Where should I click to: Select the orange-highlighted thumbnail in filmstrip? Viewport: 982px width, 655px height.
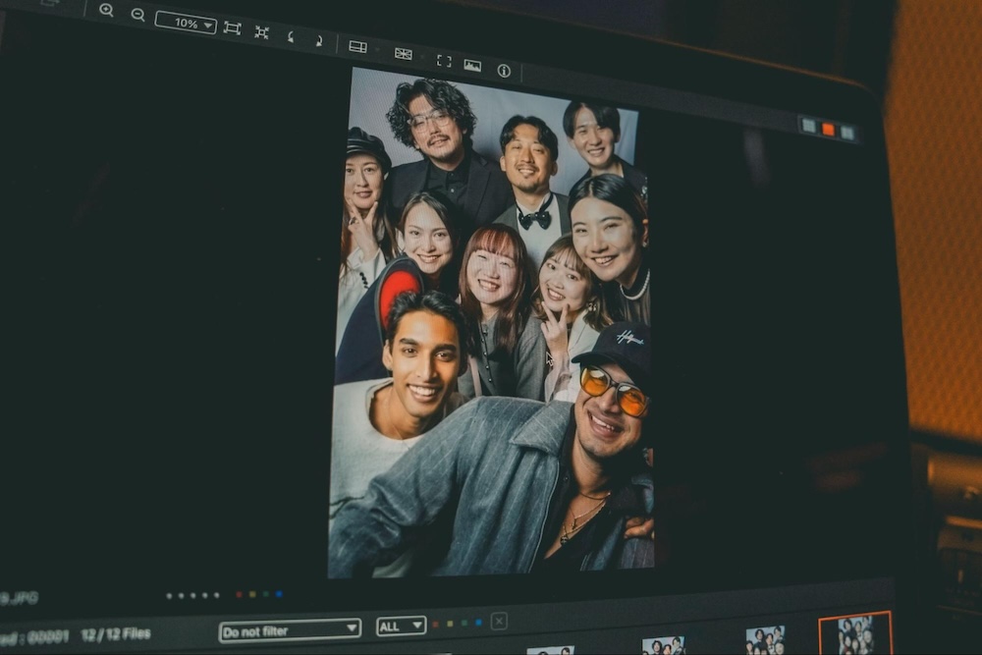coord(855,633)
